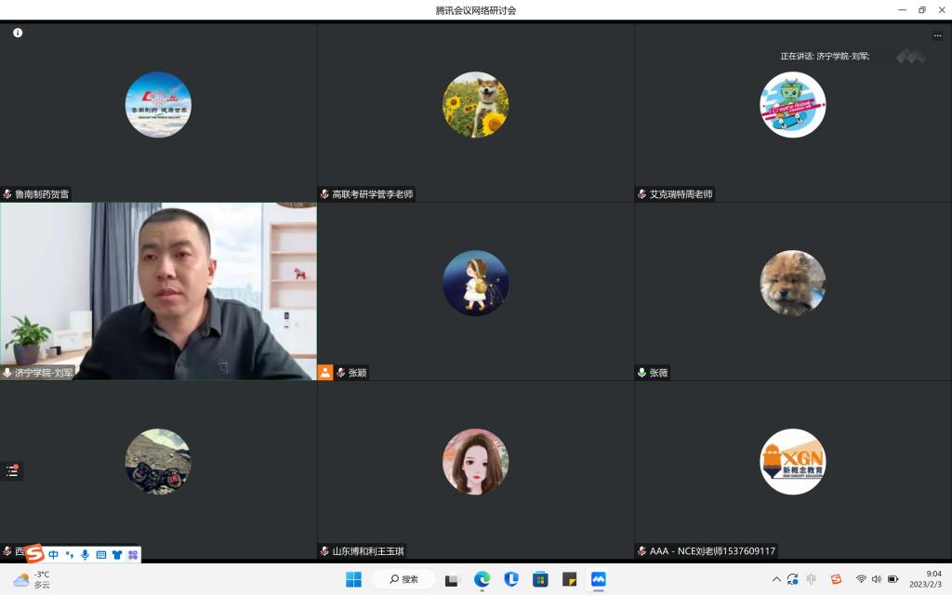Open the Windows Start menu
This screenshot has width=952, height=595.
pos(353,579)
